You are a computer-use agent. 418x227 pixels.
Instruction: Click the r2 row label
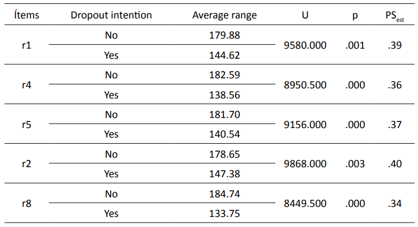click(26, 164)
